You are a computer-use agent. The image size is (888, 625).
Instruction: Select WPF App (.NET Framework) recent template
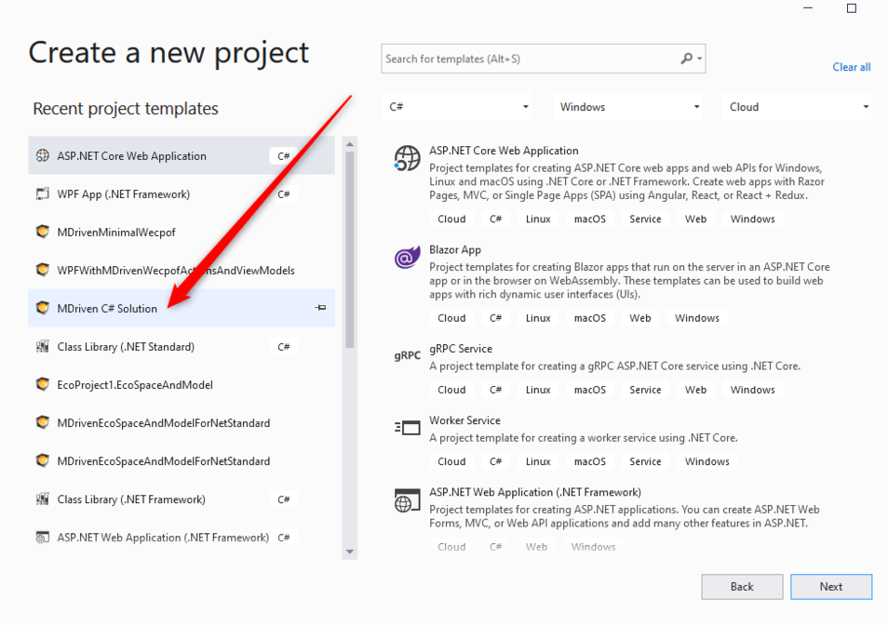coord(182,194)
